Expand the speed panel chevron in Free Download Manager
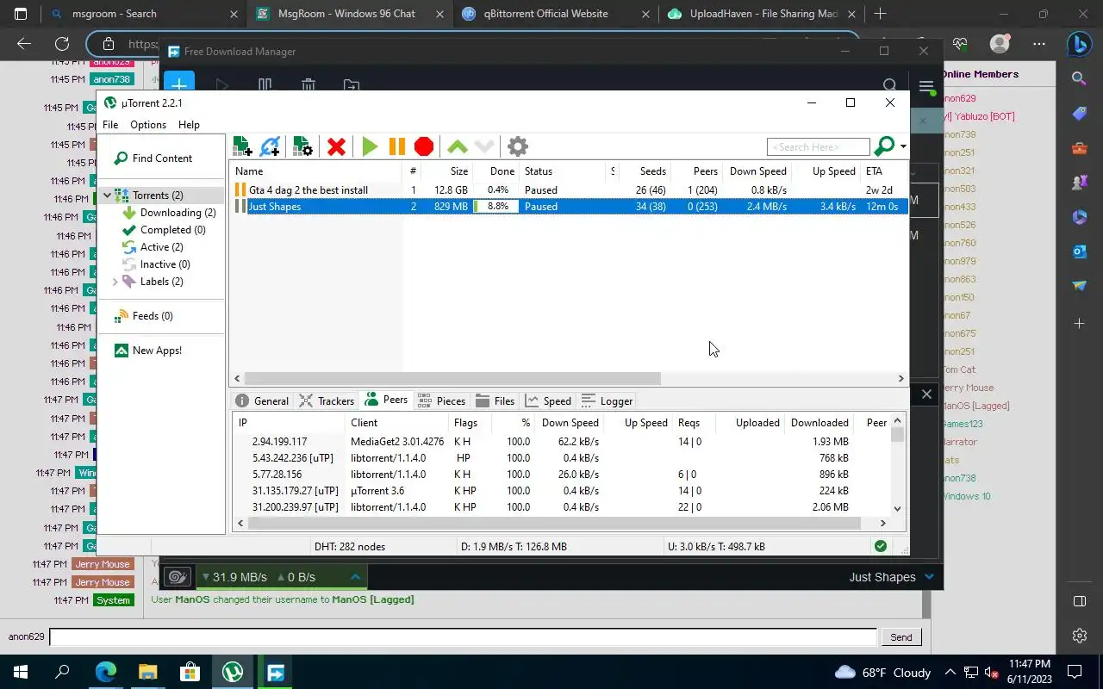Screen dimensions: 1103x689 coord(355,577)
